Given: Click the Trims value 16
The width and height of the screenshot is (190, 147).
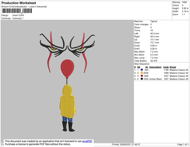Looking at the screenshot, I should (x=151, y=30).
